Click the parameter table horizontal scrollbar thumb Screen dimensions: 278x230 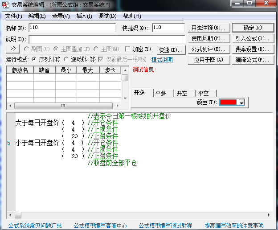pyautogui.click(x=63, y=106)
